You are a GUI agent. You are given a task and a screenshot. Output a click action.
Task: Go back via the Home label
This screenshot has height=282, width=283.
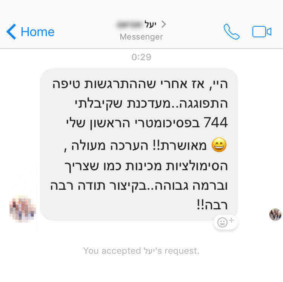point(37,32)
